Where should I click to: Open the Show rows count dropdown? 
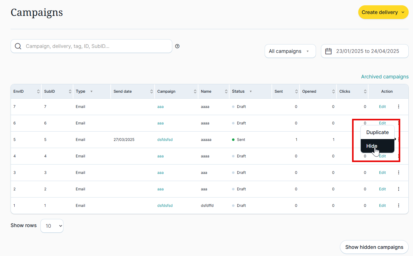click(x=52, y=226)
